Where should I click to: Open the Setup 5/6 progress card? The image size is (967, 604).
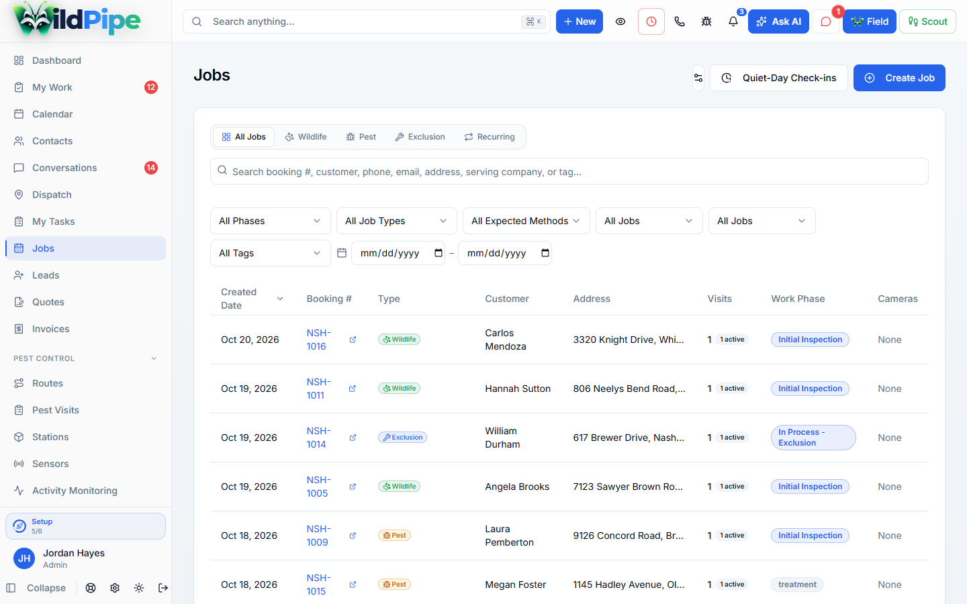85,526
